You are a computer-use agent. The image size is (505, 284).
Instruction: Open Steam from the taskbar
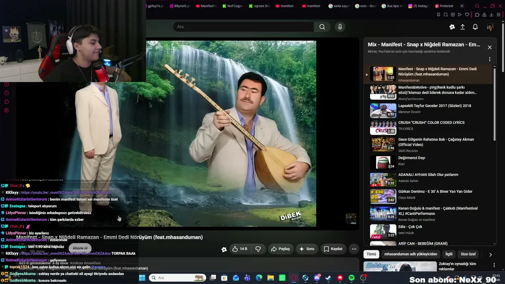click(328, 278)
